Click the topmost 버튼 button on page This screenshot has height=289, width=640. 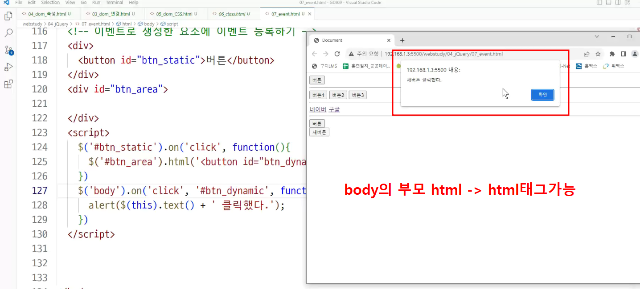pyautogui.click(x=317, y=80)
